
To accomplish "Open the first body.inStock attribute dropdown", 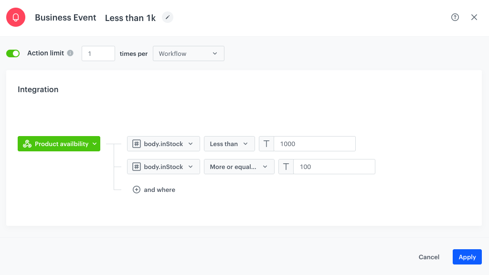I will coord(163,143).
